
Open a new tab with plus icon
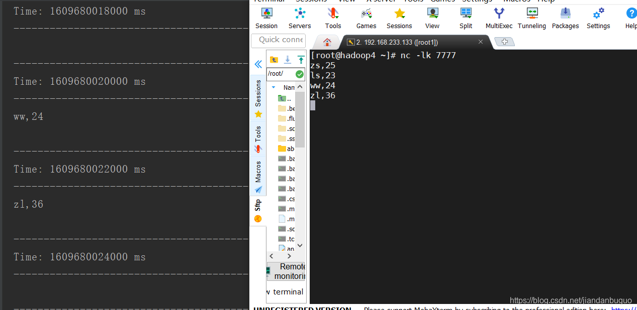pos(504,42)
